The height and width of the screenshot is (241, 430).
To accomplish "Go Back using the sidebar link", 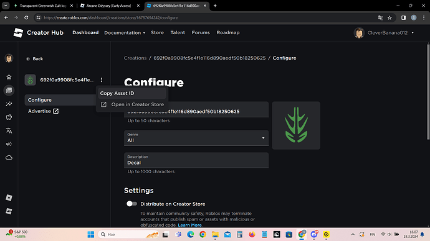I will pyautogui.click(x=34, y=59).
